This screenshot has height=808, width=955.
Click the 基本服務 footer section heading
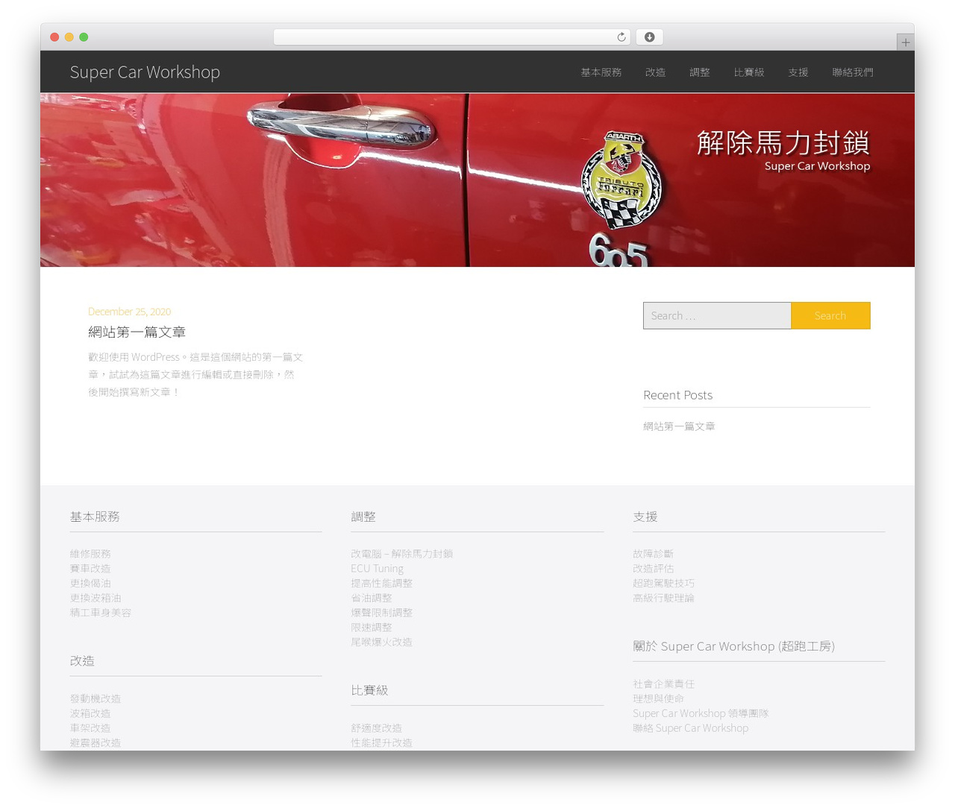point(95,517)
